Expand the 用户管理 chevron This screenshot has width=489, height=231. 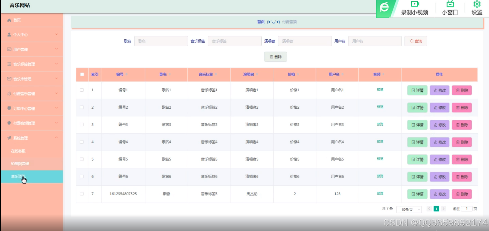(x=56, y=49)
